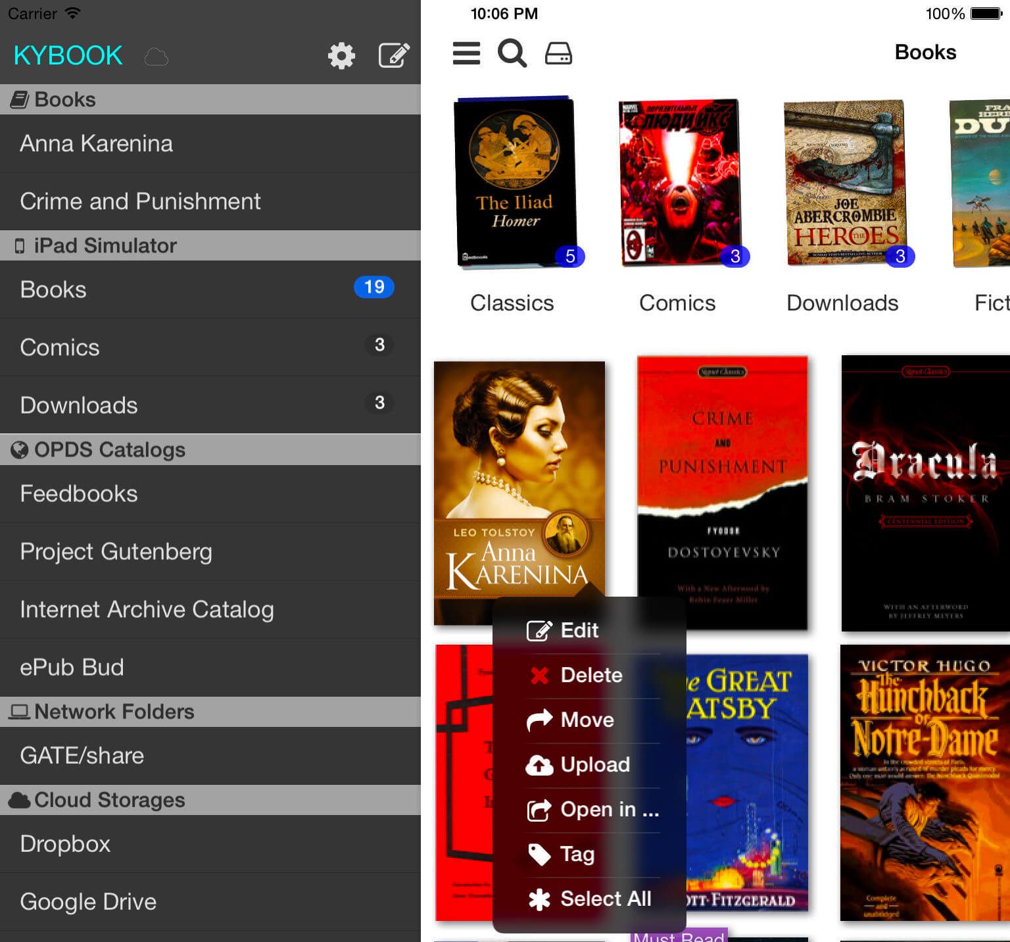Click the red X Delete icon
Image resolution: width=1010 pixels, height=942 pixels.
coord(539,675)
